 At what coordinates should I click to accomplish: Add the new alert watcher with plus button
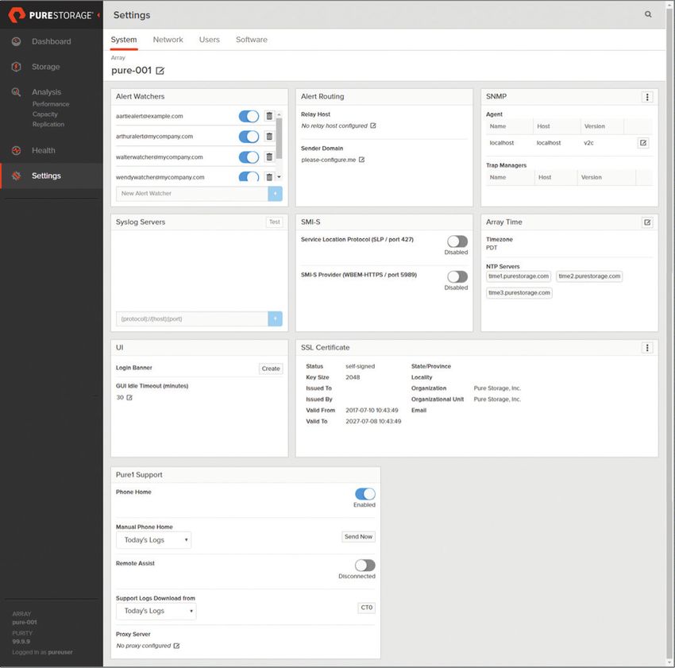[275, 193]
